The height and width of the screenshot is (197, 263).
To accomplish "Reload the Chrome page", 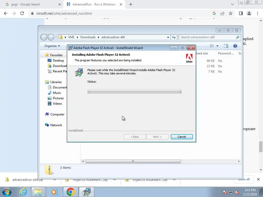I will pos(22,13).
